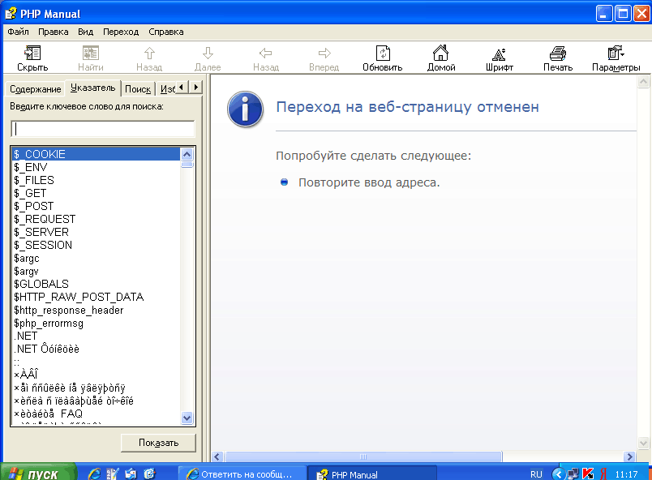Print the topic with Печать
This screenshot has width=652, height=480.
[x=558, y=58]
